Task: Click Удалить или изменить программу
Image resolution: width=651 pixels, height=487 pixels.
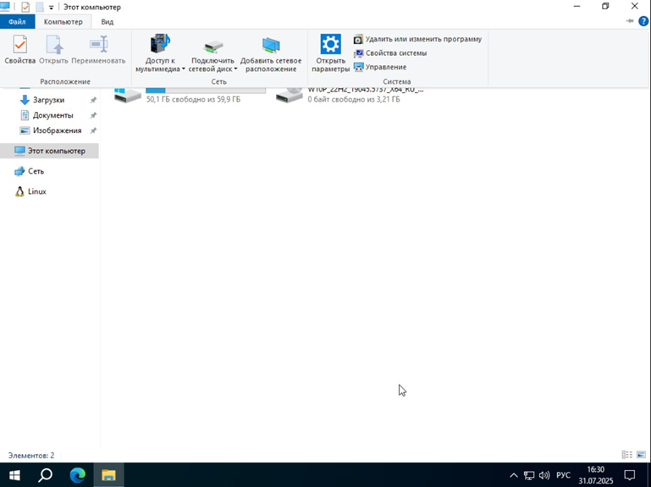Action: tap(417, 39)
